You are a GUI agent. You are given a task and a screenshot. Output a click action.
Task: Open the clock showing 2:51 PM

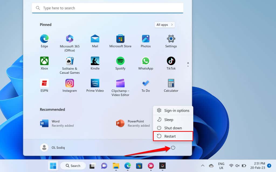[x=258, y=166]
